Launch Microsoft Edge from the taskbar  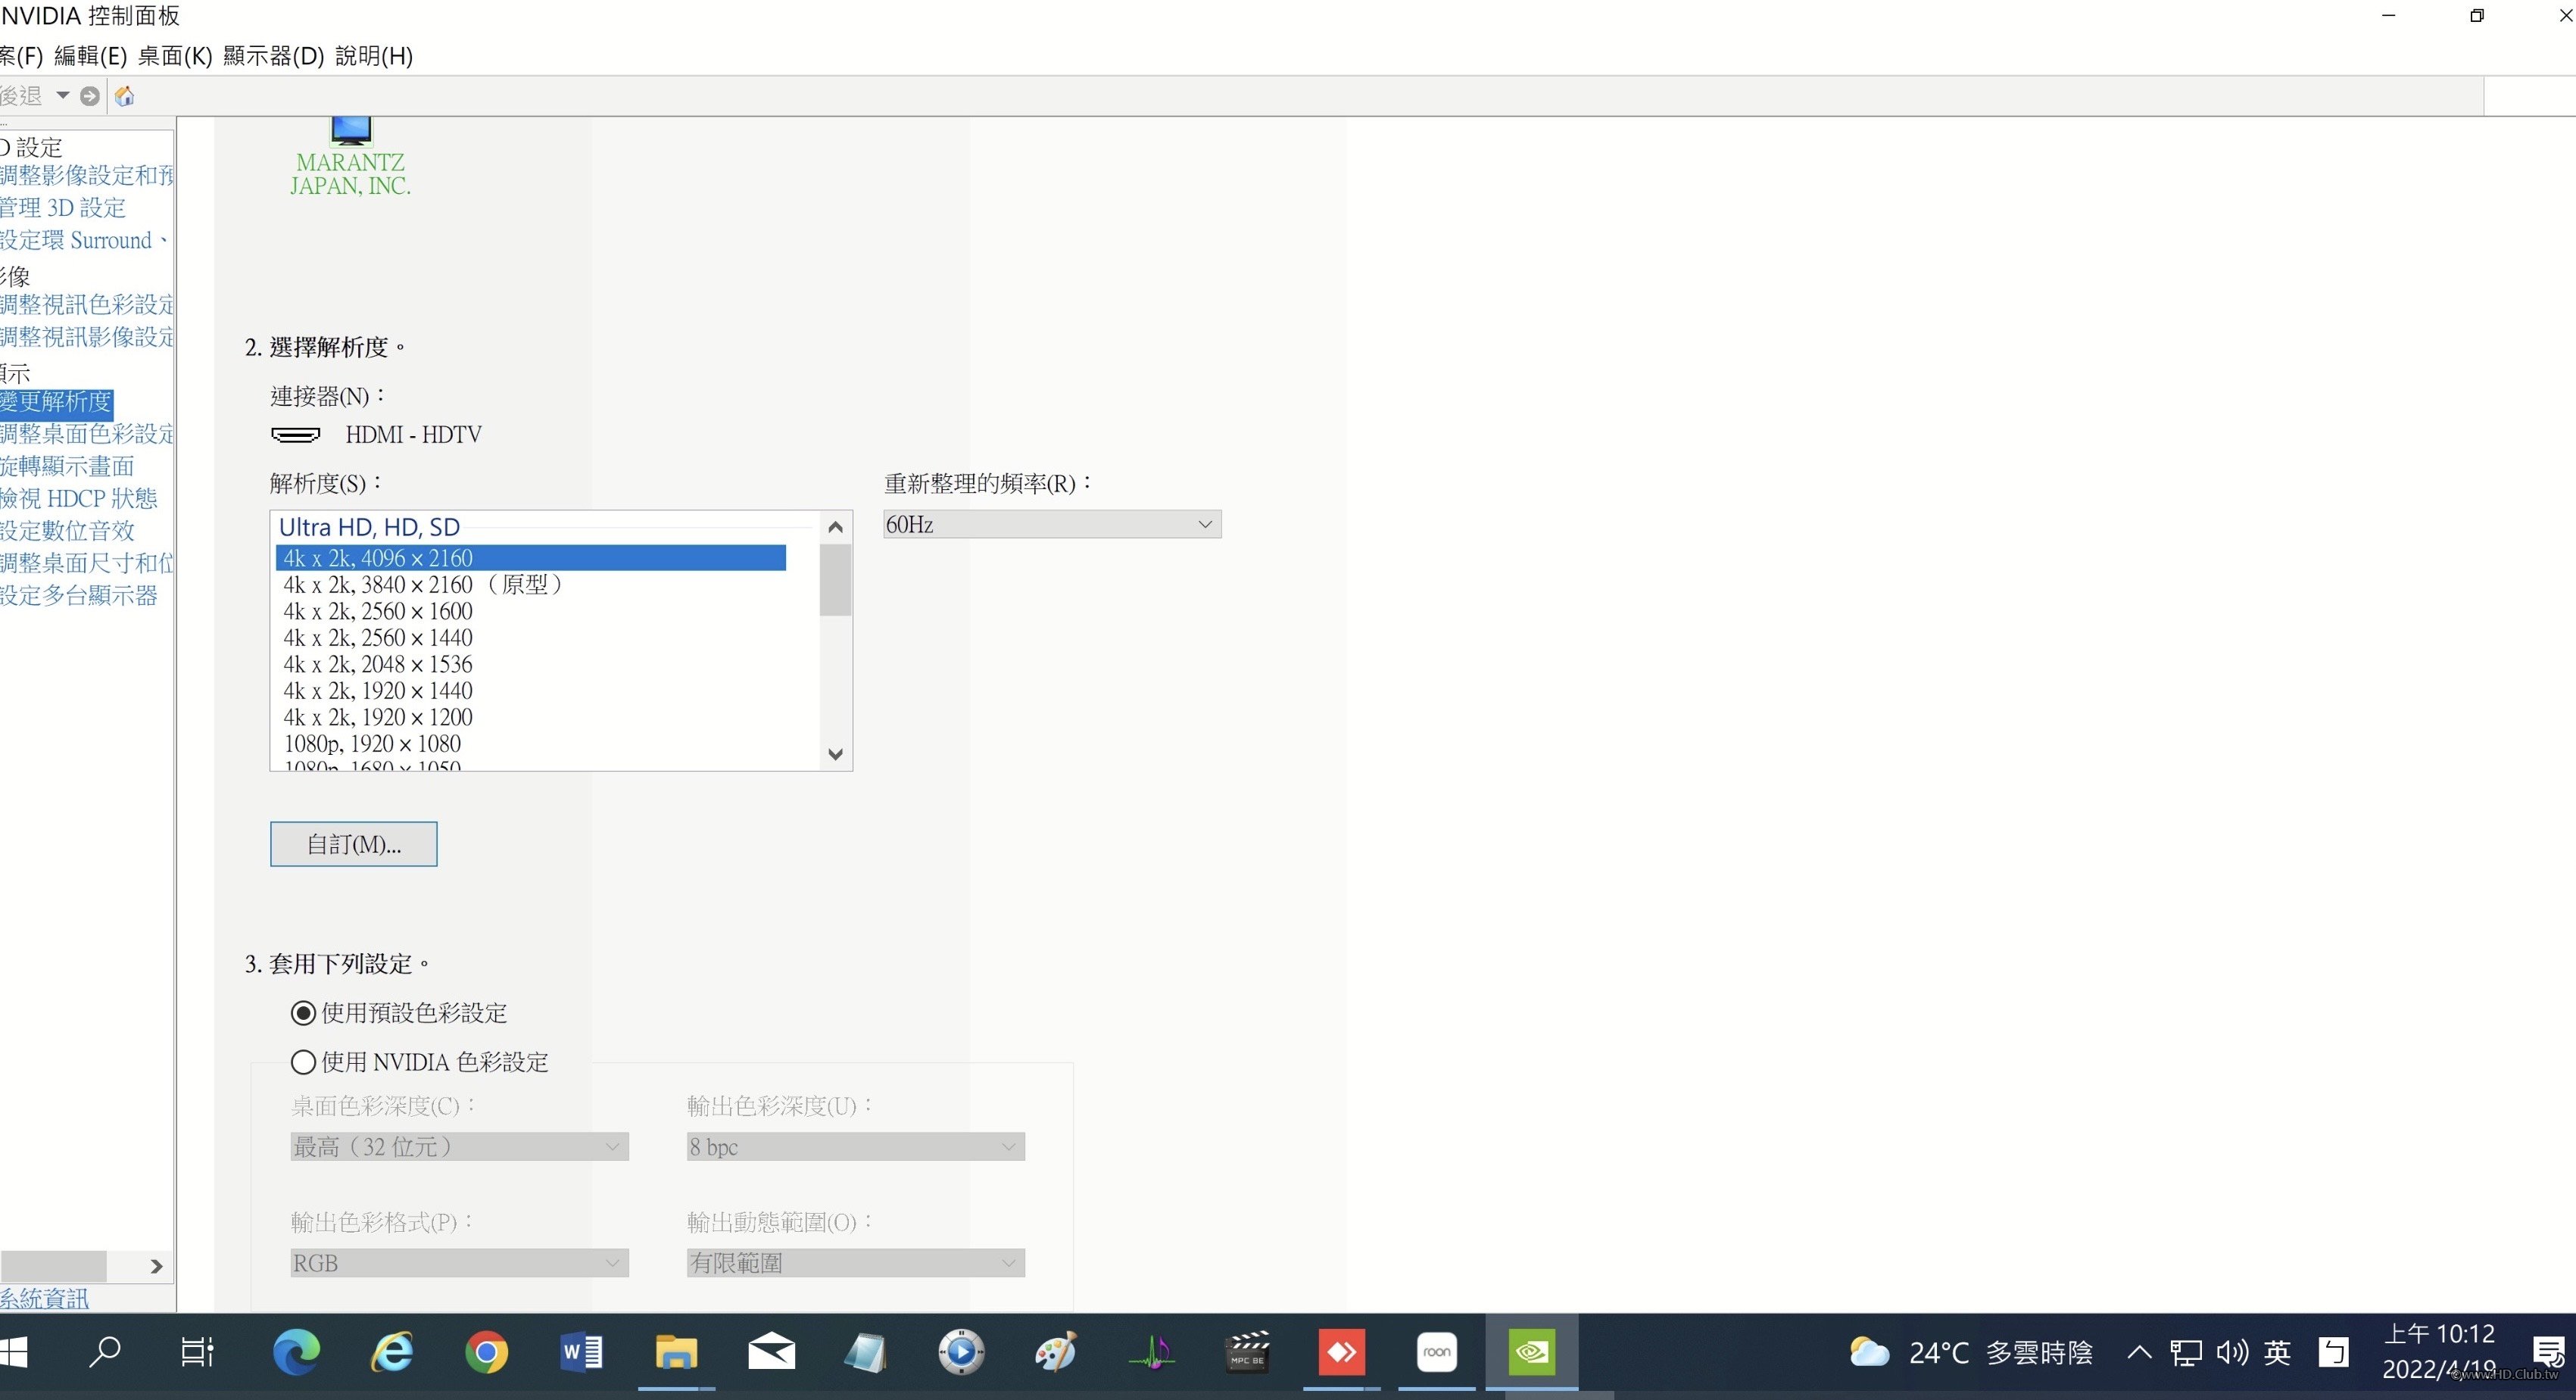(296, 1353)
